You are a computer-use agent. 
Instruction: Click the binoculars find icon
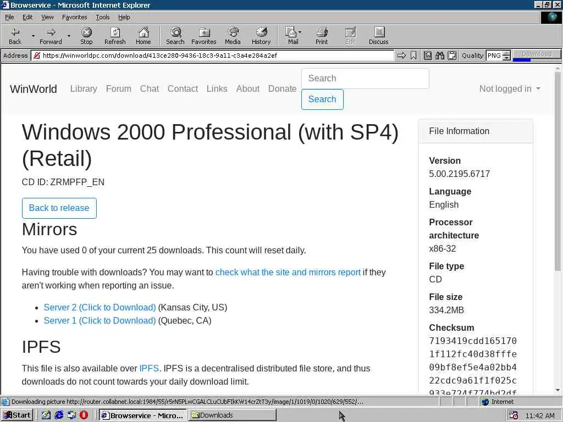click(440, 55)
